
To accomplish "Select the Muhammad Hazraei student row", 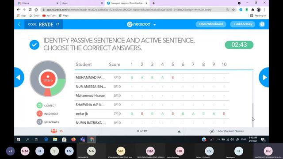I will tap(152, 96).
